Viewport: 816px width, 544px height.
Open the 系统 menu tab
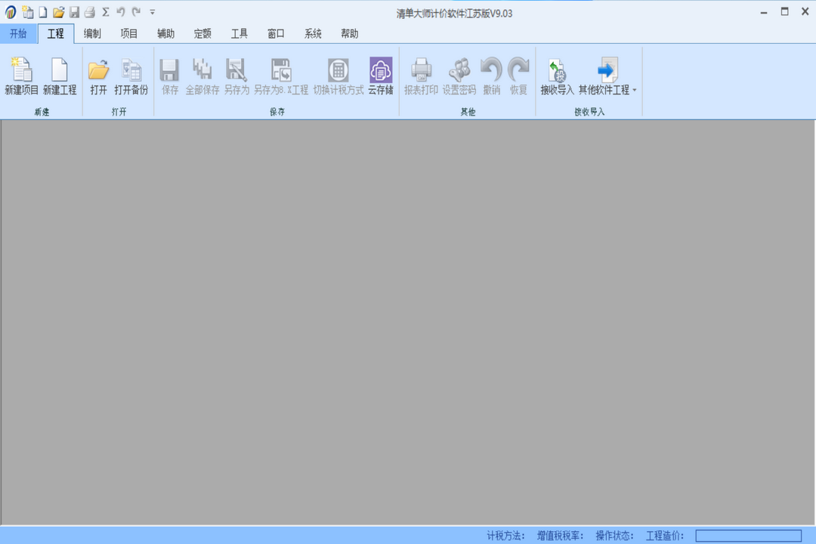coord(312,33)
